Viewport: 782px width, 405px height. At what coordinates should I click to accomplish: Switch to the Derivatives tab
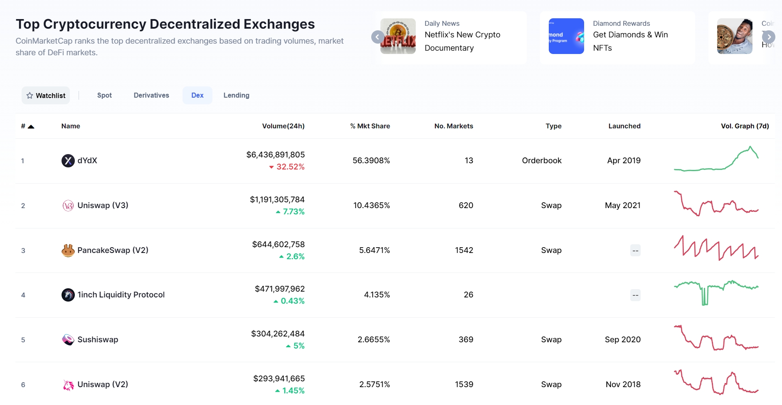point(151,96)
